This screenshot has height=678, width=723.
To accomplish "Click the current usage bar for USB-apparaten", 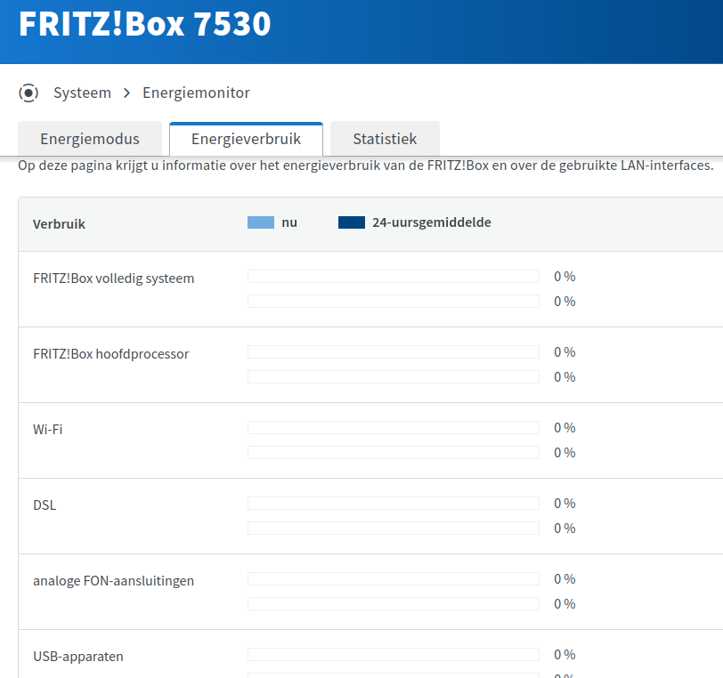I will [393, 655].
